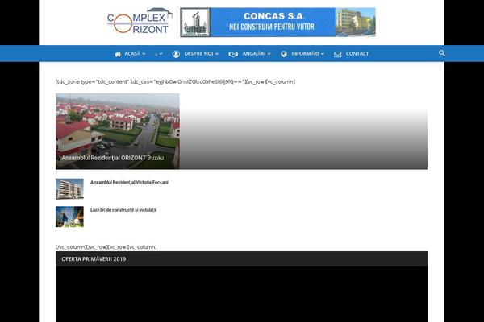Image resolution: width=484 pixels, height=322 pixels.
Task: Click the globe icon beside Informări
Action: 284,54
